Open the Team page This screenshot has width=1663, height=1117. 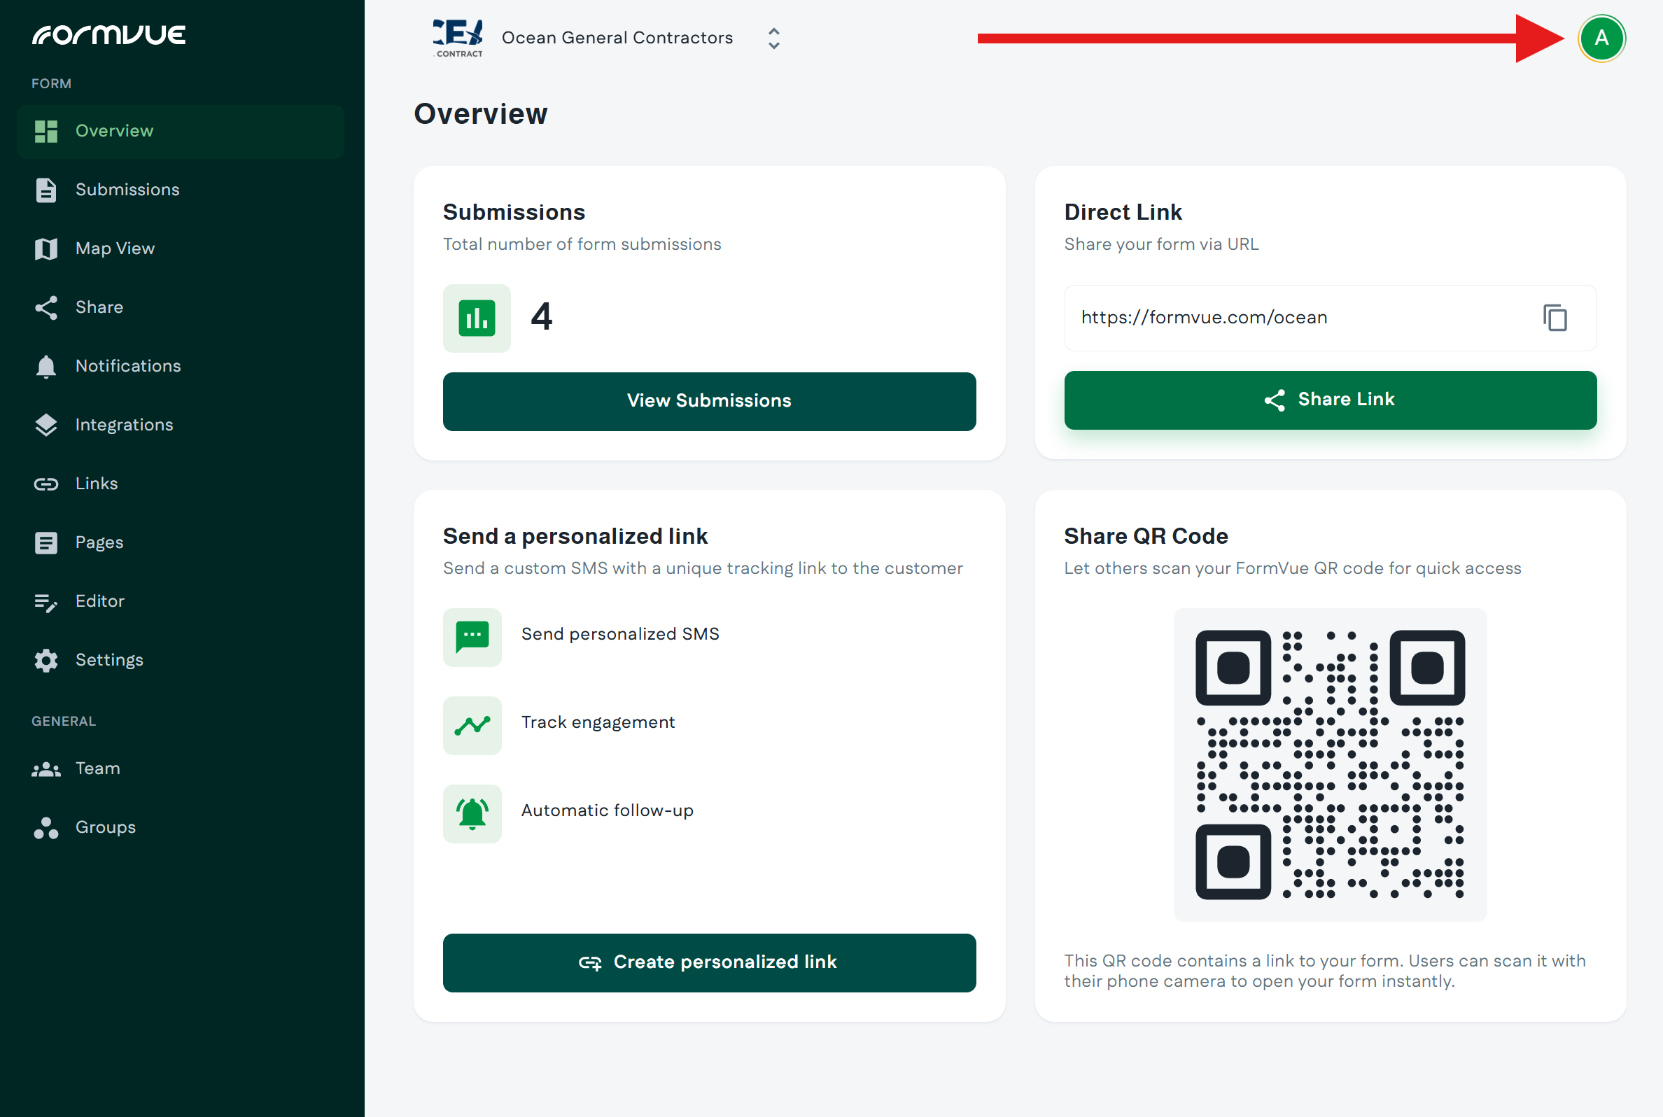97,768
